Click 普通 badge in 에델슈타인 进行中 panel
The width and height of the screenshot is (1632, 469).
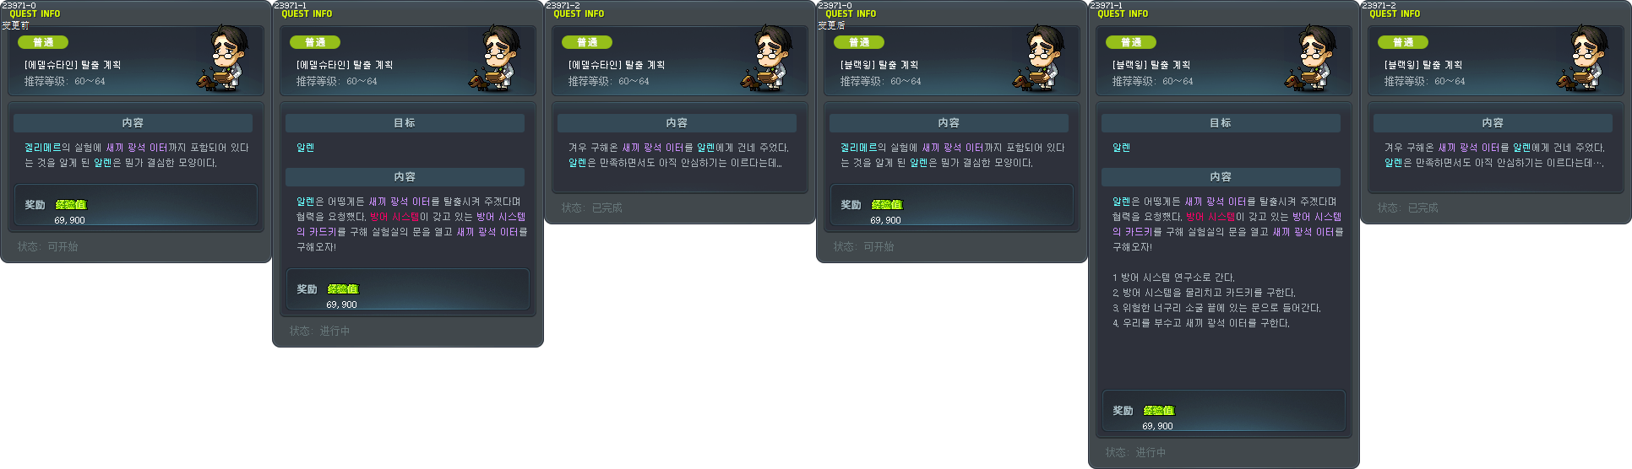click(315, 42)
